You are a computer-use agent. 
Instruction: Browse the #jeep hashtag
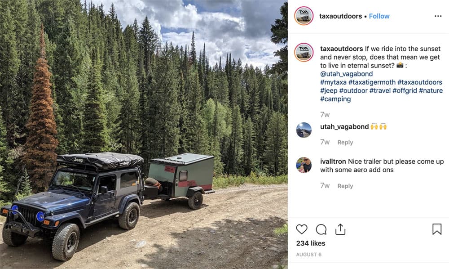point(329,90)
